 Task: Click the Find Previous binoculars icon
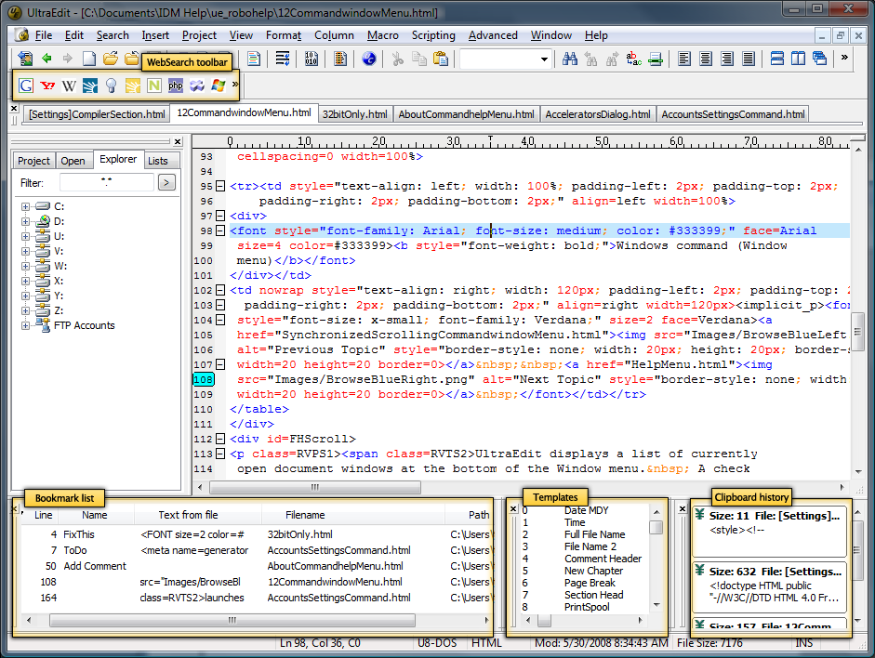[x=591, y=59]
